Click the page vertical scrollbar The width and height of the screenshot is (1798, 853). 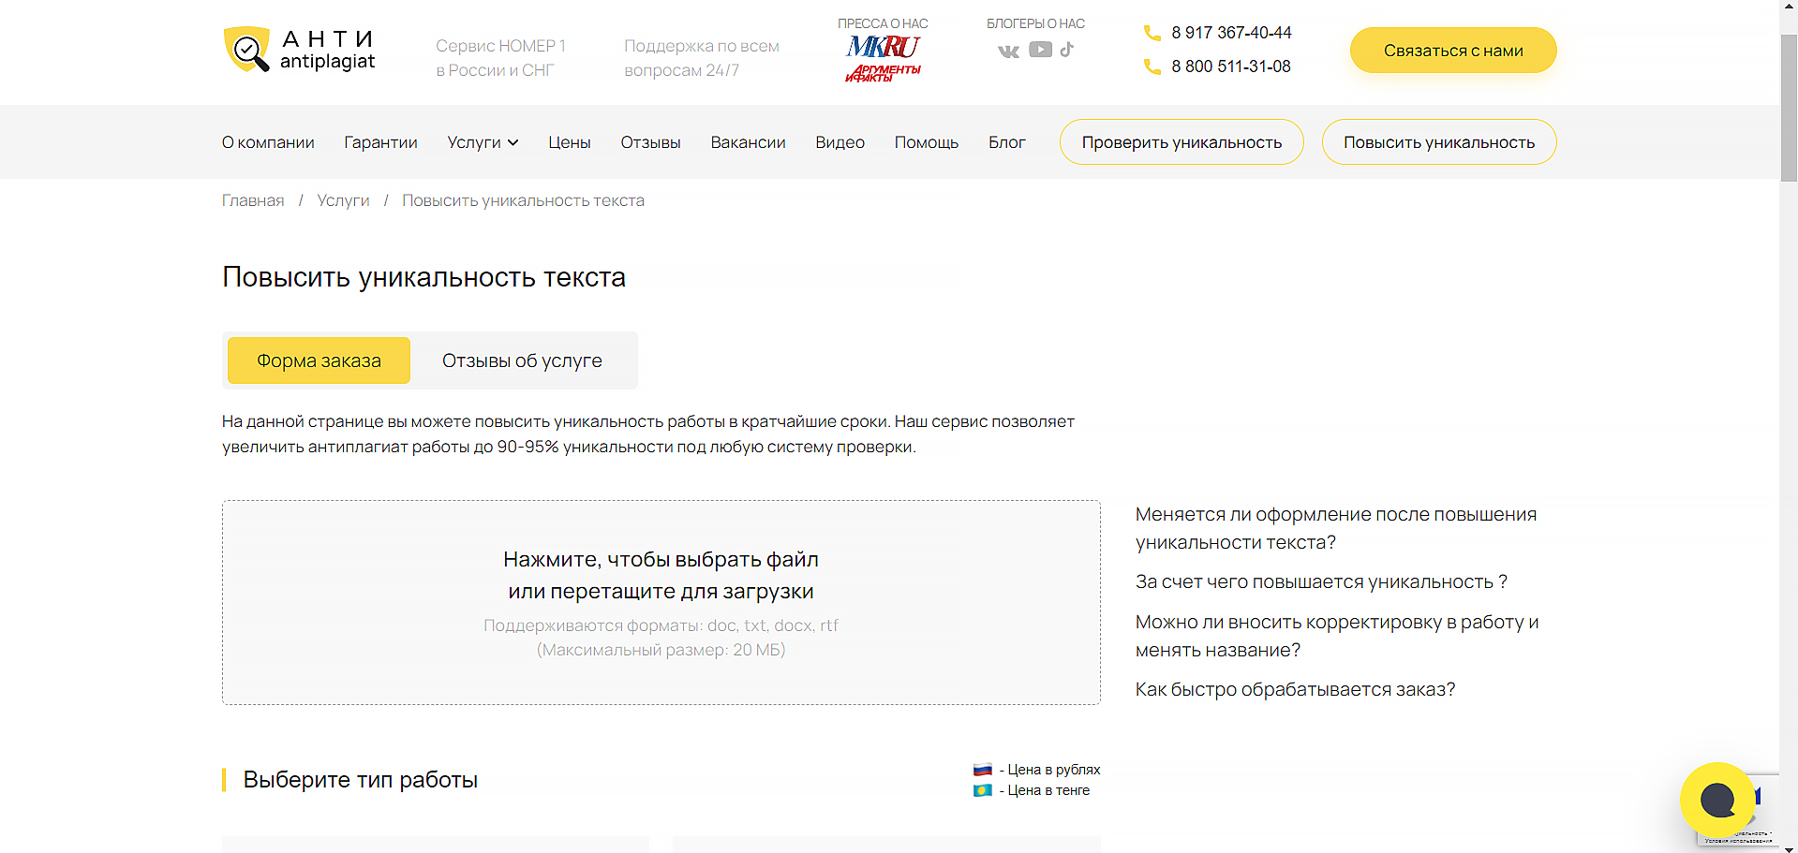pyautogui.click(x=1789, y=108)
